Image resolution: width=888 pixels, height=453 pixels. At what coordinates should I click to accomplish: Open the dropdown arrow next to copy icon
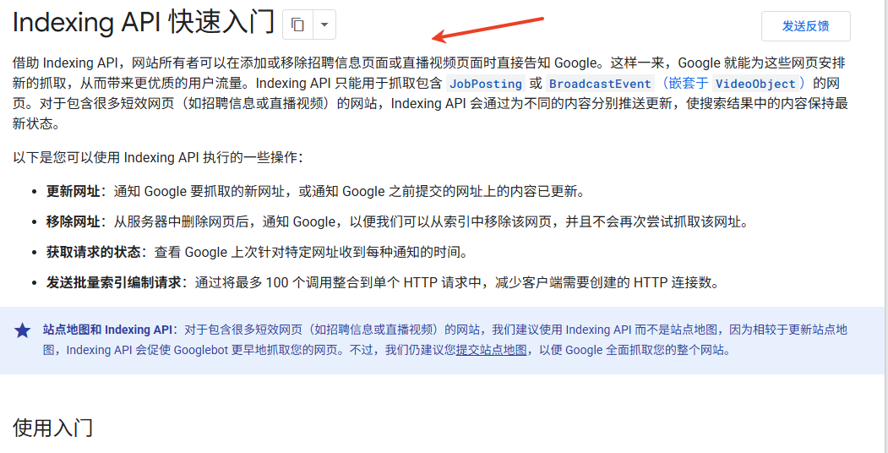click(x=324, y=25)
